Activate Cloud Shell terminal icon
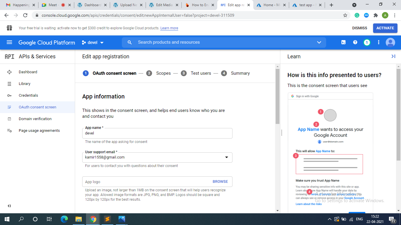The image size is (401, 225). [343, 42]
